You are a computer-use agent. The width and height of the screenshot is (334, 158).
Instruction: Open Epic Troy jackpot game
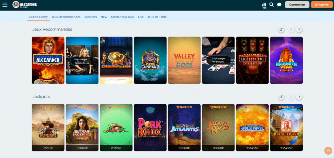[x=286, y=127]
